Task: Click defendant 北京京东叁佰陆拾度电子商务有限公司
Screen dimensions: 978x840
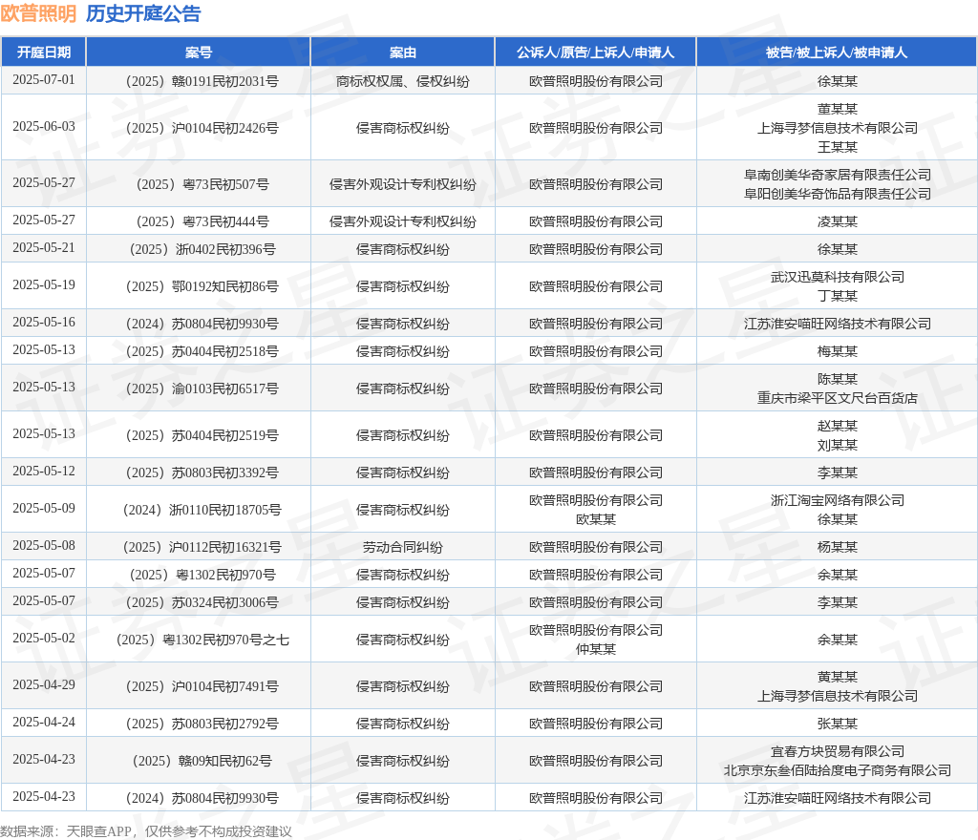Action: (838, 771)
